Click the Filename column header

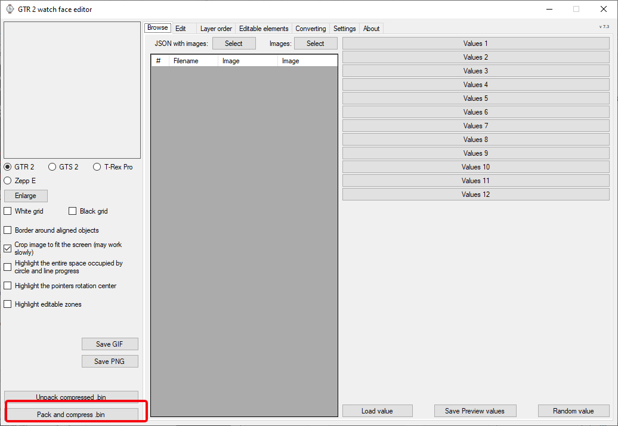[x=193, y=61]
